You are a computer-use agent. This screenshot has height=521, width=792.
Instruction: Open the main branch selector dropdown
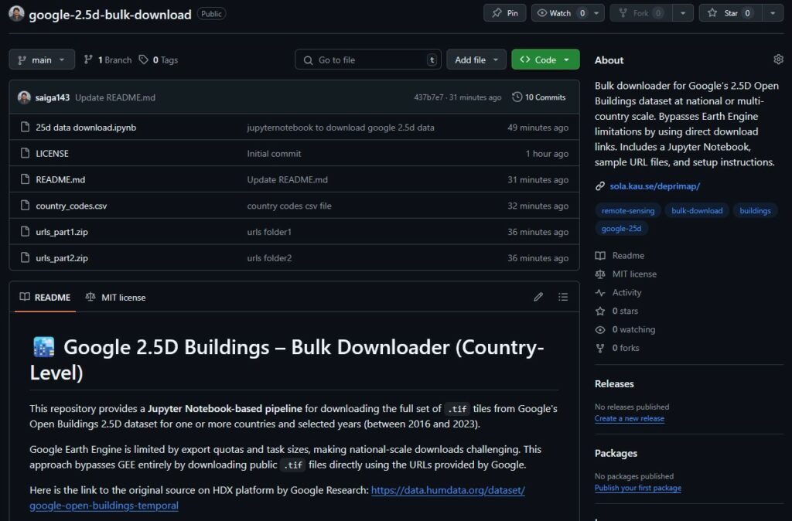click(42, 60)
